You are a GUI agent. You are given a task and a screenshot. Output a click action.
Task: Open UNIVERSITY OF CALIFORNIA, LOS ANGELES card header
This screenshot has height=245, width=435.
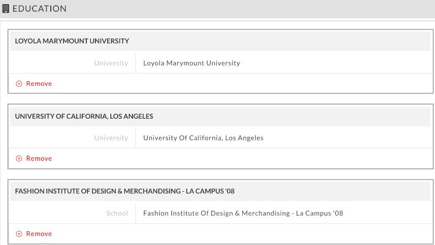tap(220, 116)
